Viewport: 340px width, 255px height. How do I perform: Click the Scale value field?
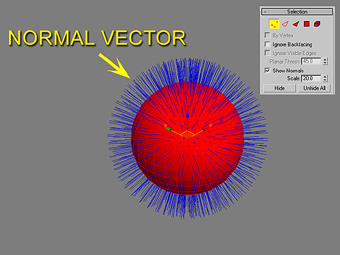(311, 78)
